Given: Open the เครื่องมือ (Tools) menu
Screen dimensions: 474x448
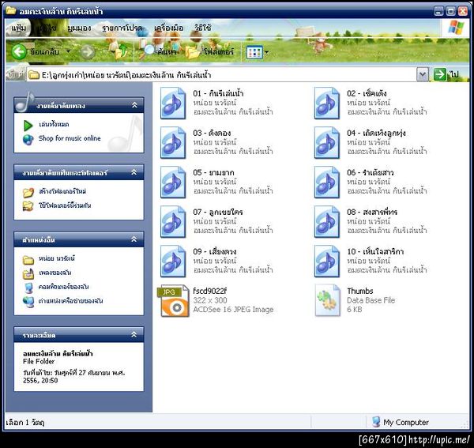Looking at the screenshot, I should click(x=169, y=28).
